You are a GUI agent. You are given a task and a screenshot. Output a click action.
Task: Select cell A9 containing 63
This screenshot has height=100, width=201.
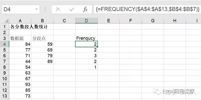[x=20, y=73]
